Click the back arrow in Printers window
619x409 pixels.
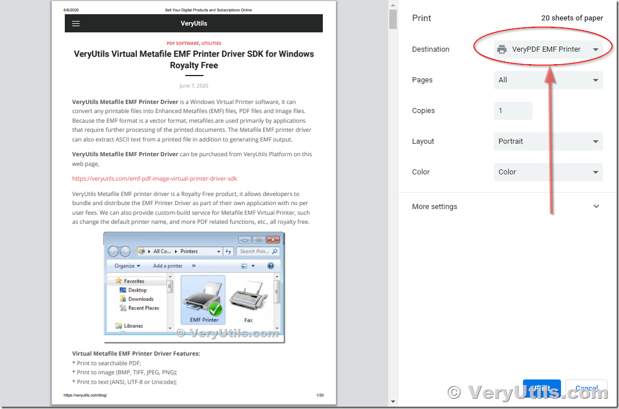coord(113,251)
